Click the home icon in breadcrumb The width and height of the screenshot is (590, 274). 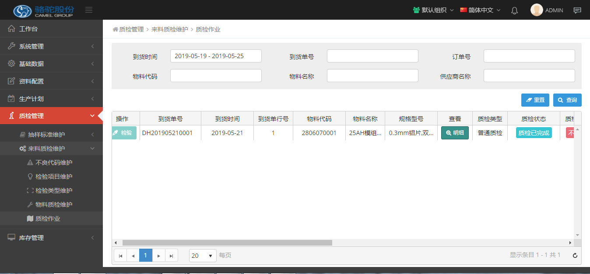(x=116, y=30)
